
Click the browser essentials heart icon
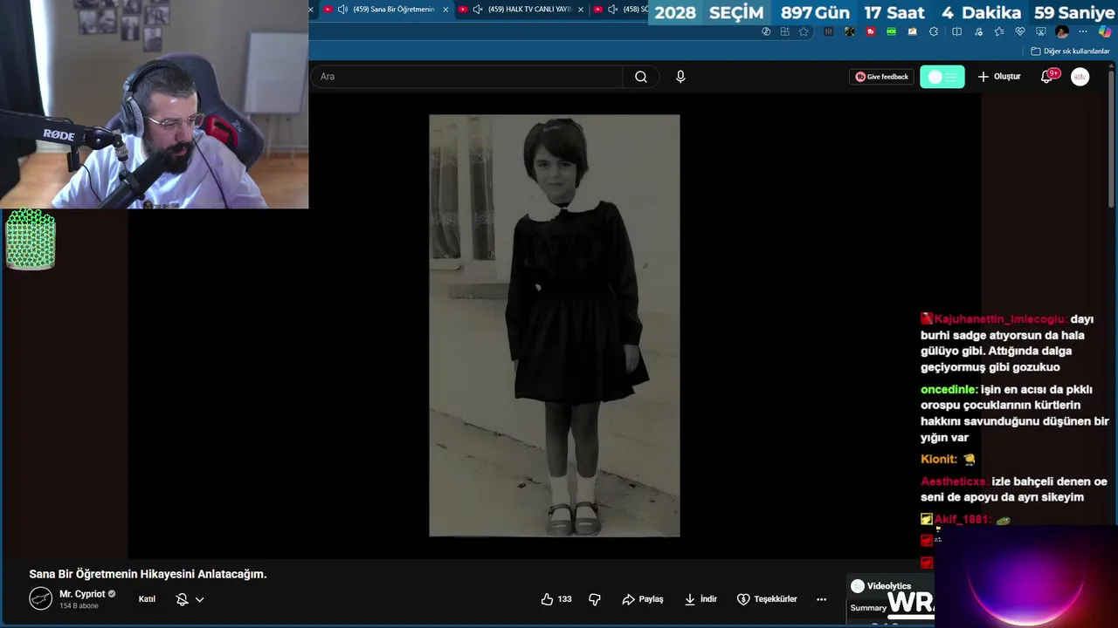[x=1019, y=31]
